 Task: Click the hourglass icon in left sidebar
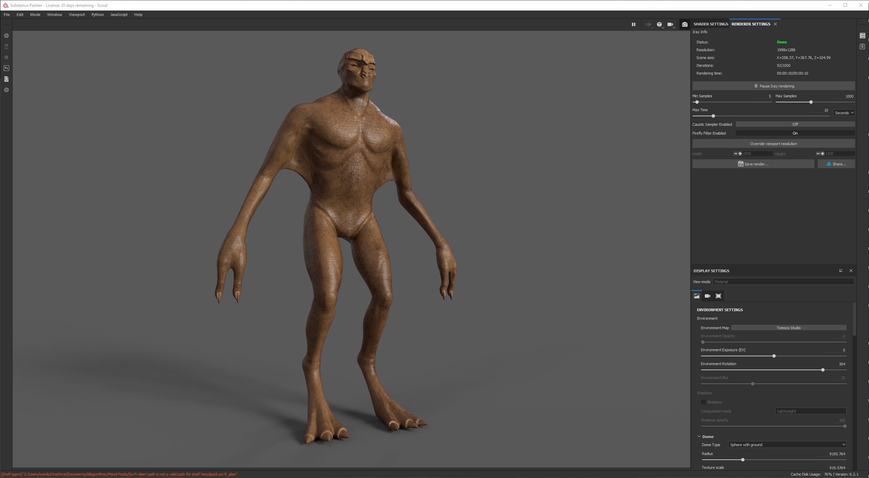pyautogui.click(x=6, y=46)
